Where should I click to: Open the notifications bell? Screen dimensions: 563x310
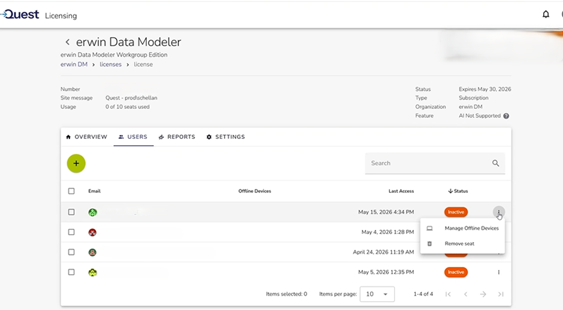[x=546, y=14]
